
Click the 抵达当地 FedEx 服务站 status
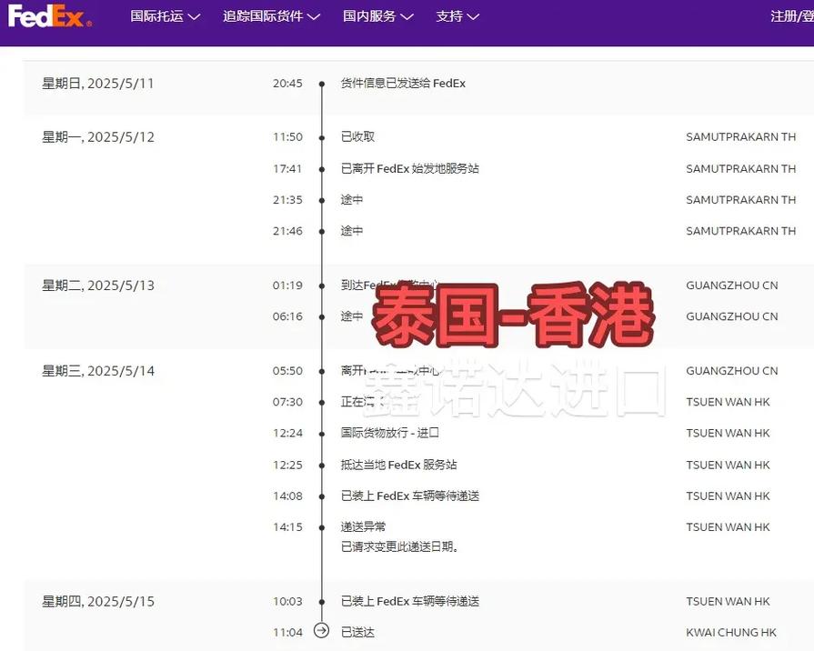[x=398, y=465]
